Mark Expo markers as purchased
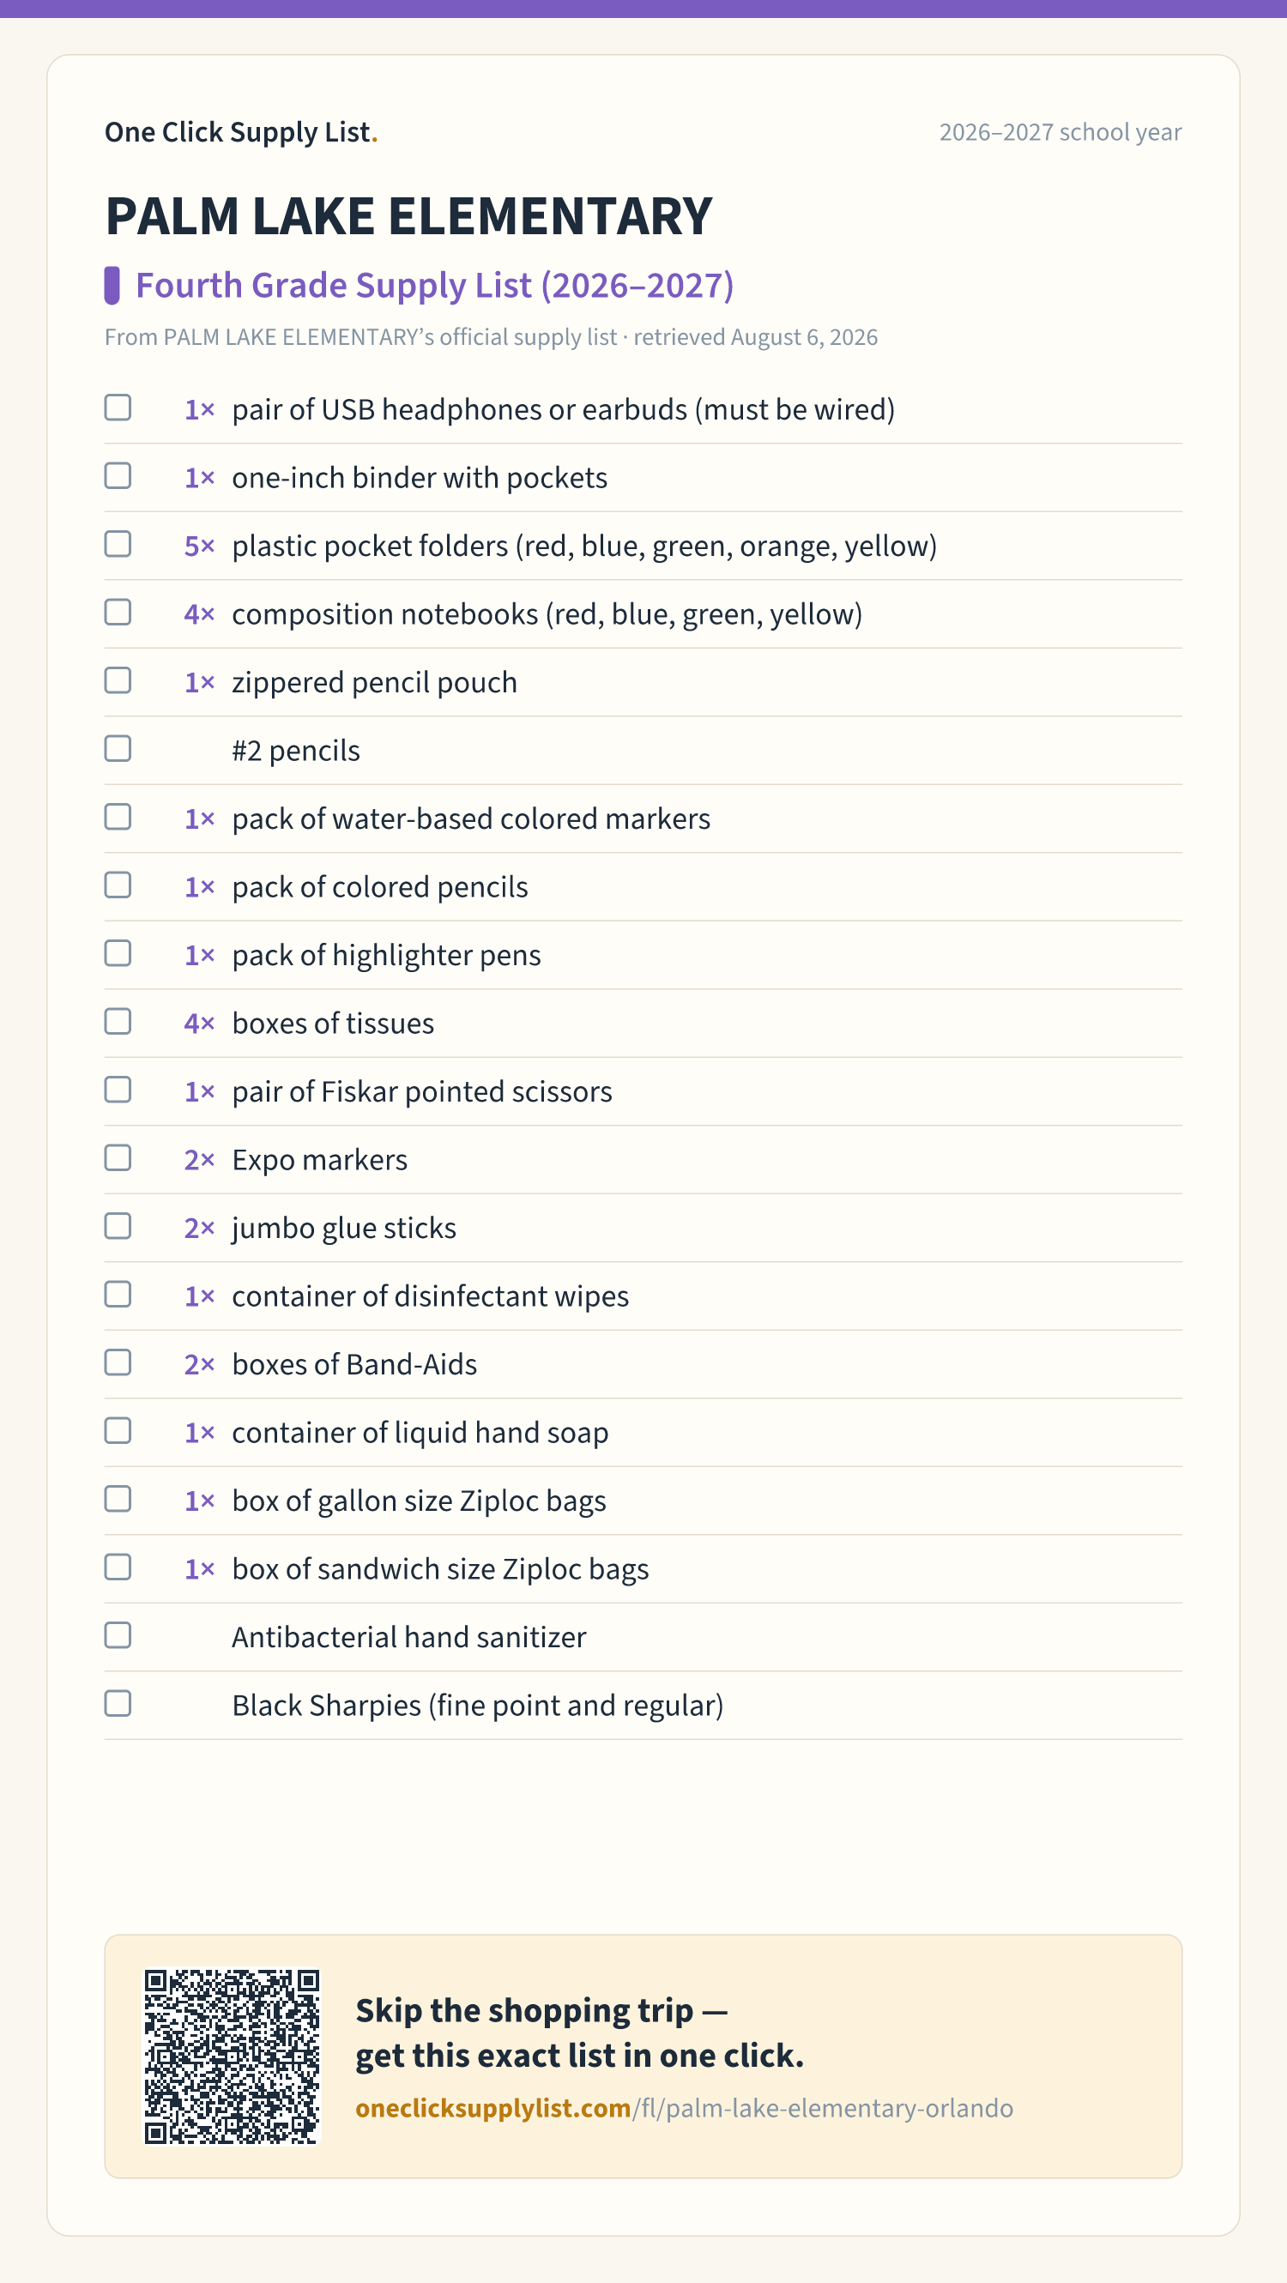 click(118, 1158)
